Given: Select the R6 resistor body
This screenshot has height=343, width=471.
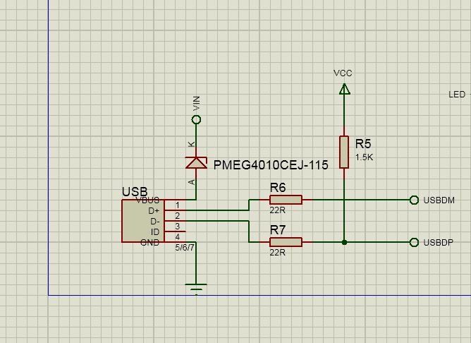Looking at the screenshot, I should [286, 200].
